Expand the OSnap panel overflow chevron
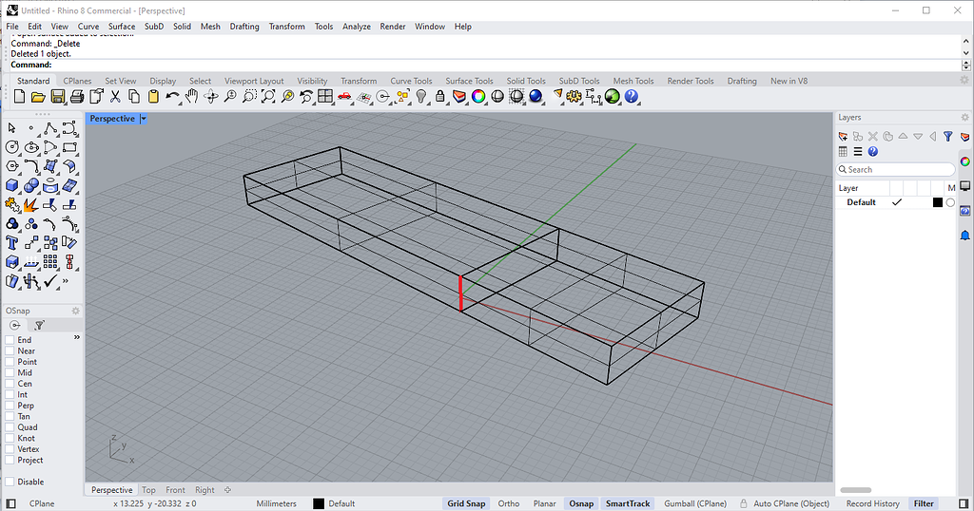The width and height of the screenshot is (974, 511). click(77, 337)
